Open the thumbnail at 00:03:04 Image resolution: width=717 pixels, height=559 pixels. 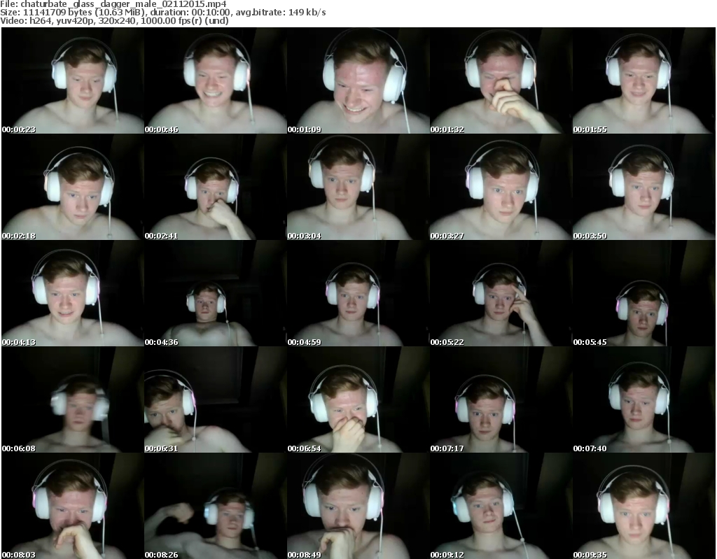pos(358,187)
